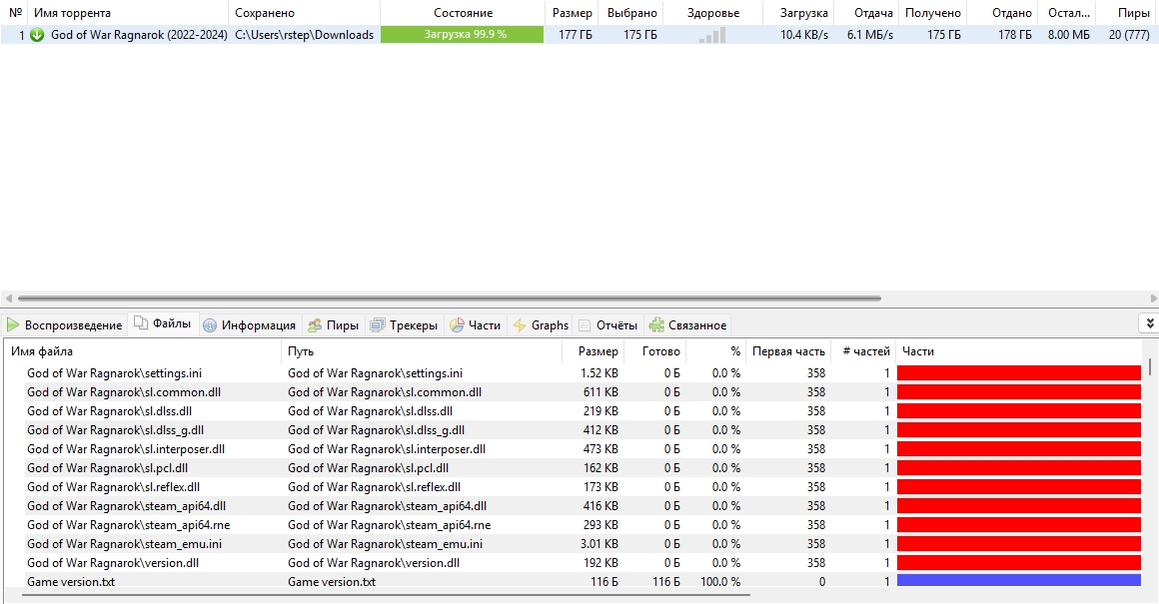Click the green download progress bar at 99.9%

pos(464,35)
